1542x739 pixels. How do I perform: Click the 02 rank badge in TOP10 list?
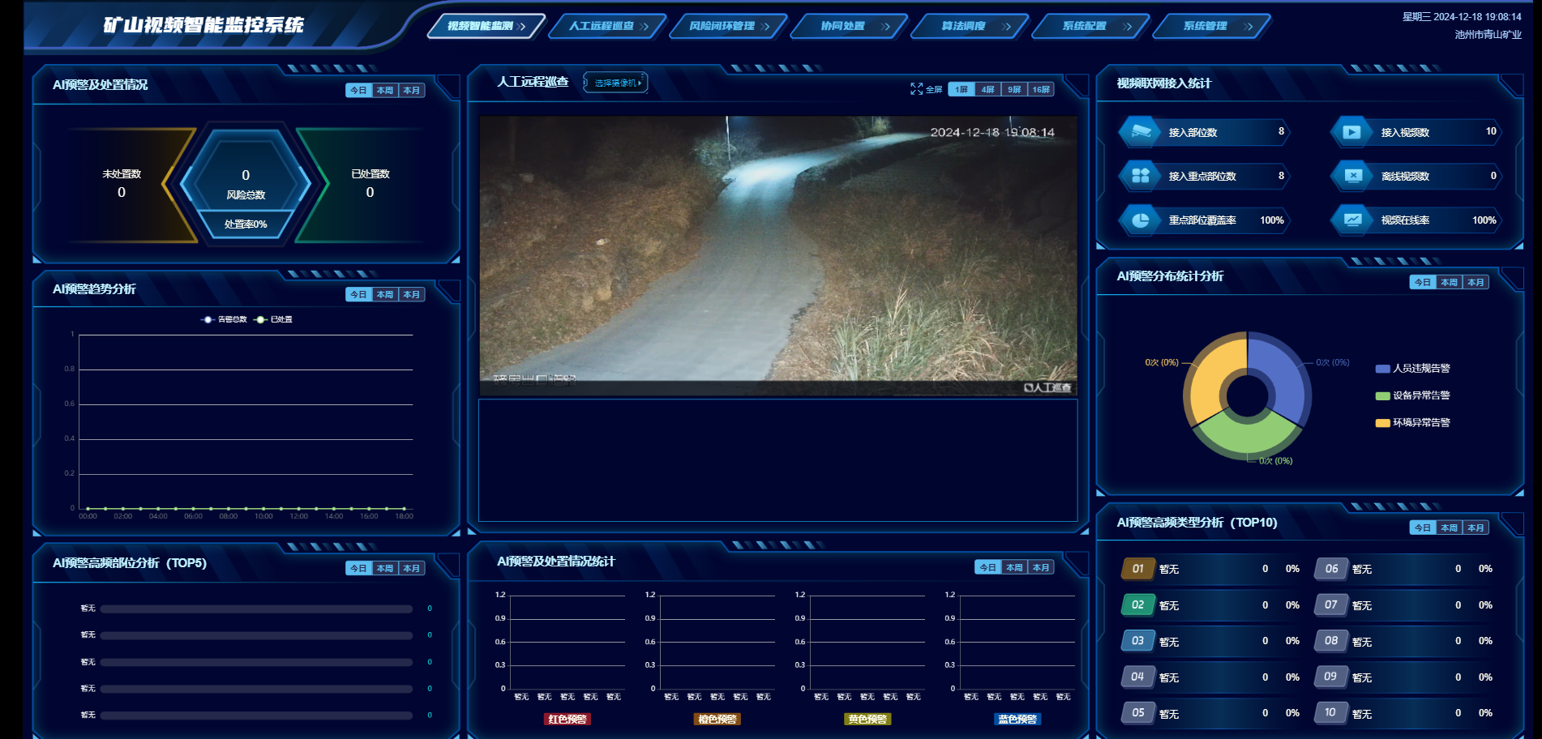click(x=1138, y=605)
